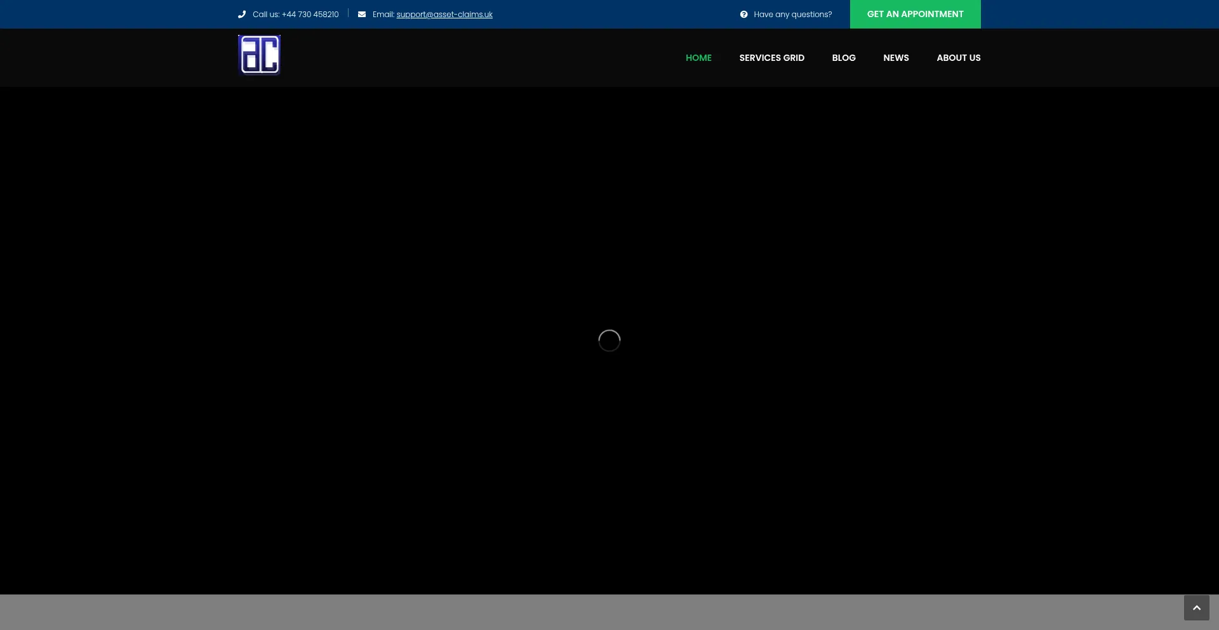This screenshot has width=1219, height=630.
Task: Click the empty dark header area beside logo
Action: (x=476, y=58)
